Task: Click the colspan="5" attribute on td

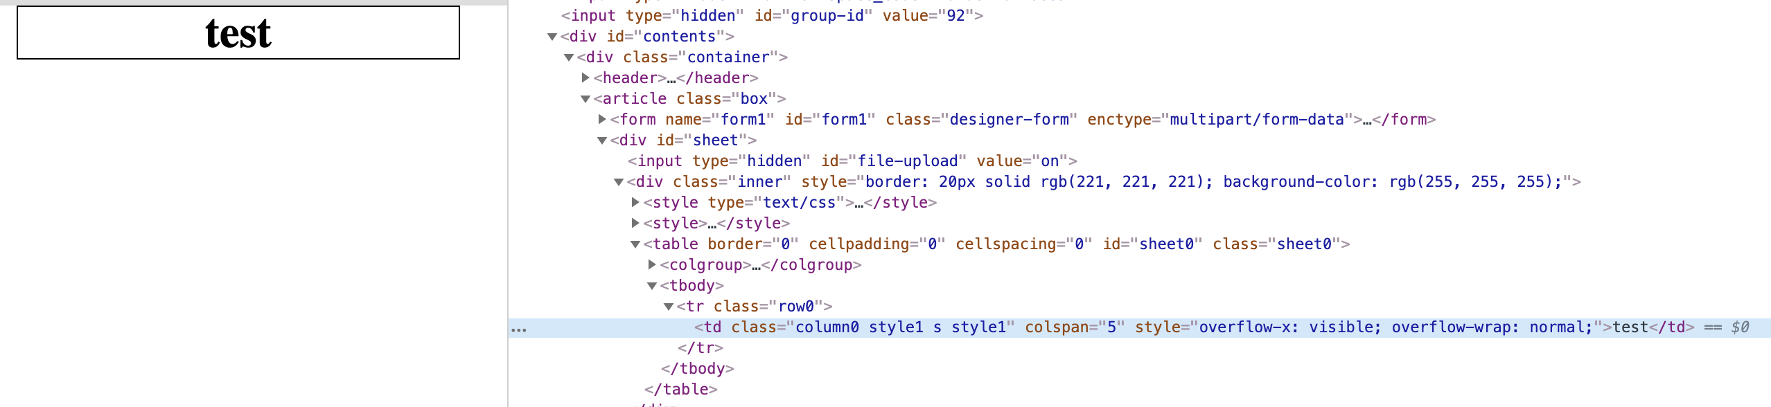Action: (1075, 327)
